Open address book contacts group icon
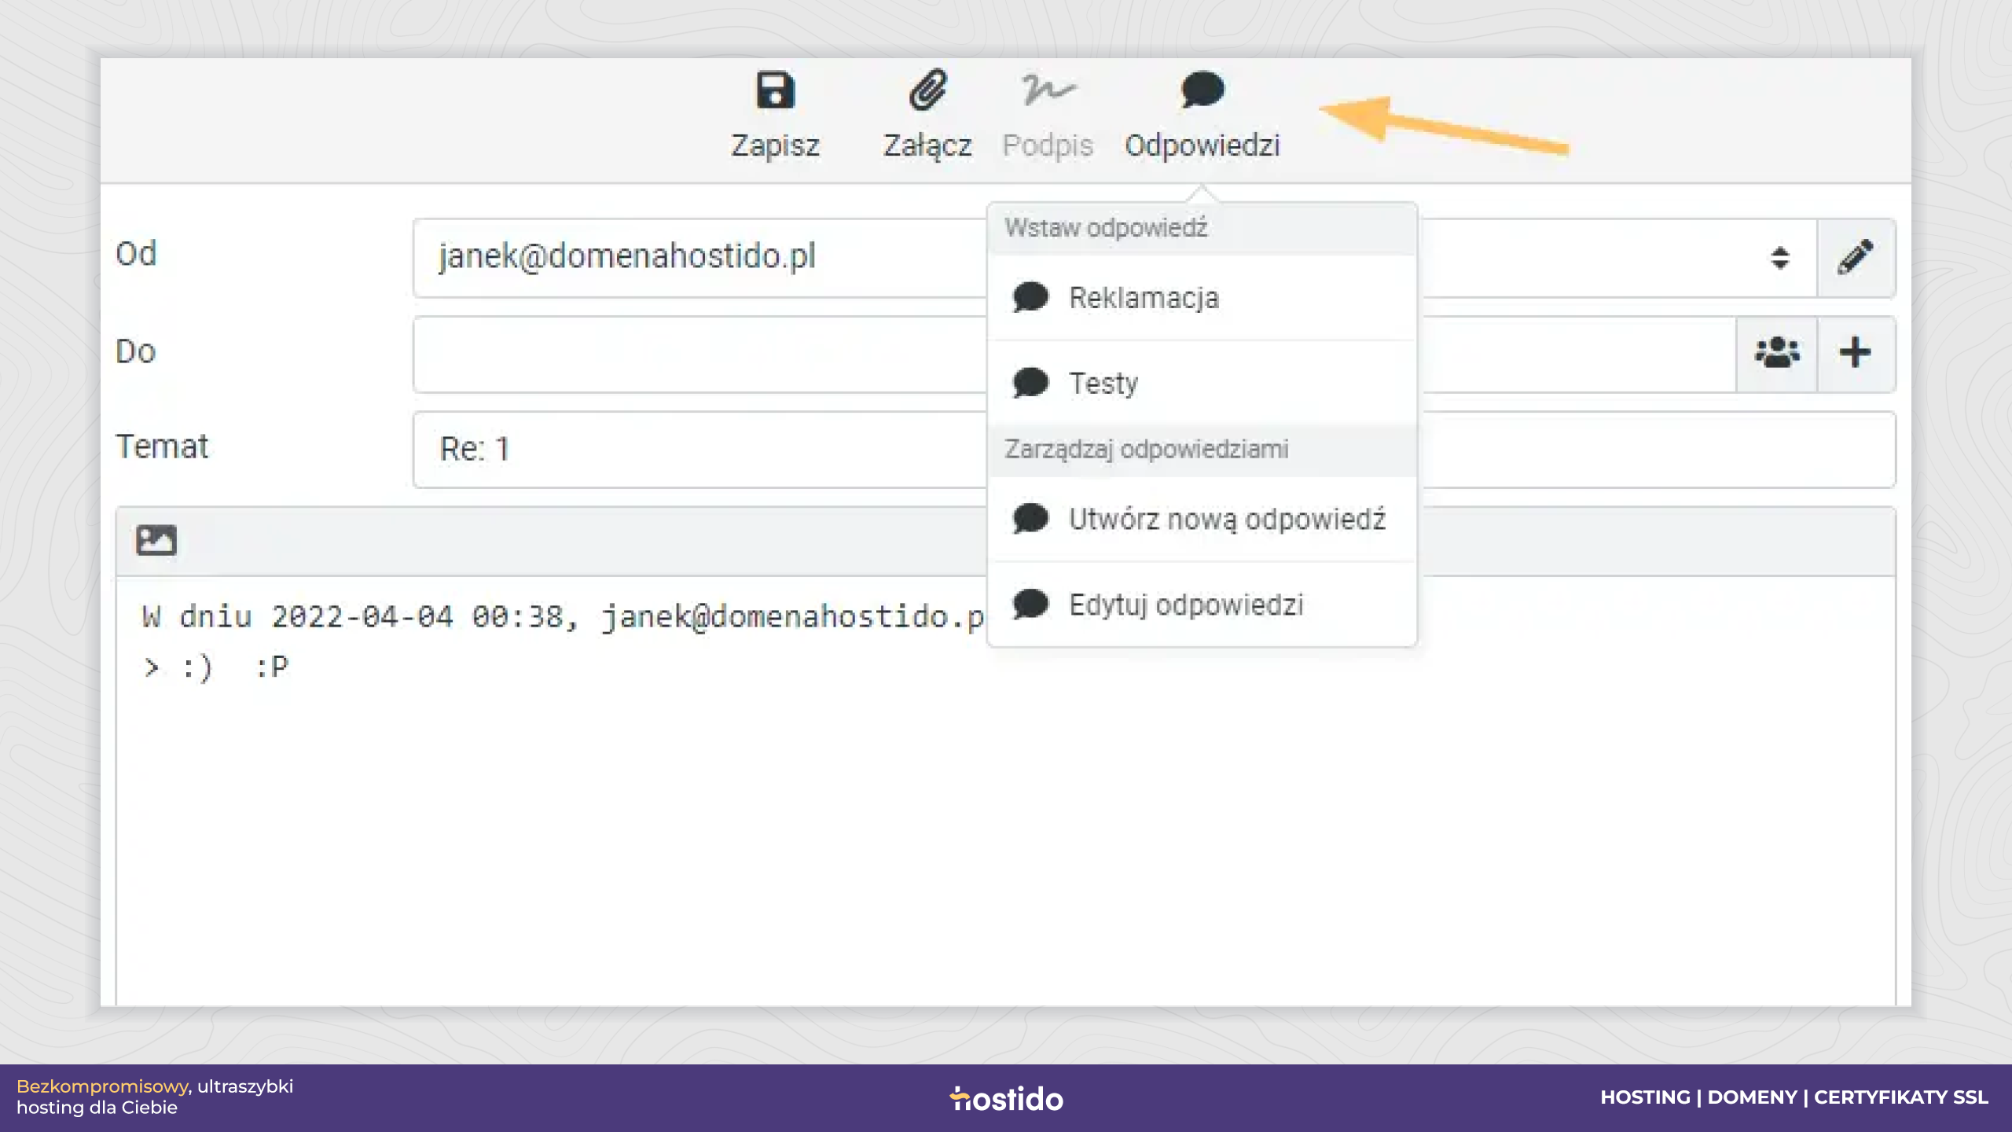Viewport: 2012px width, 1132px height. pos(1776,353)
